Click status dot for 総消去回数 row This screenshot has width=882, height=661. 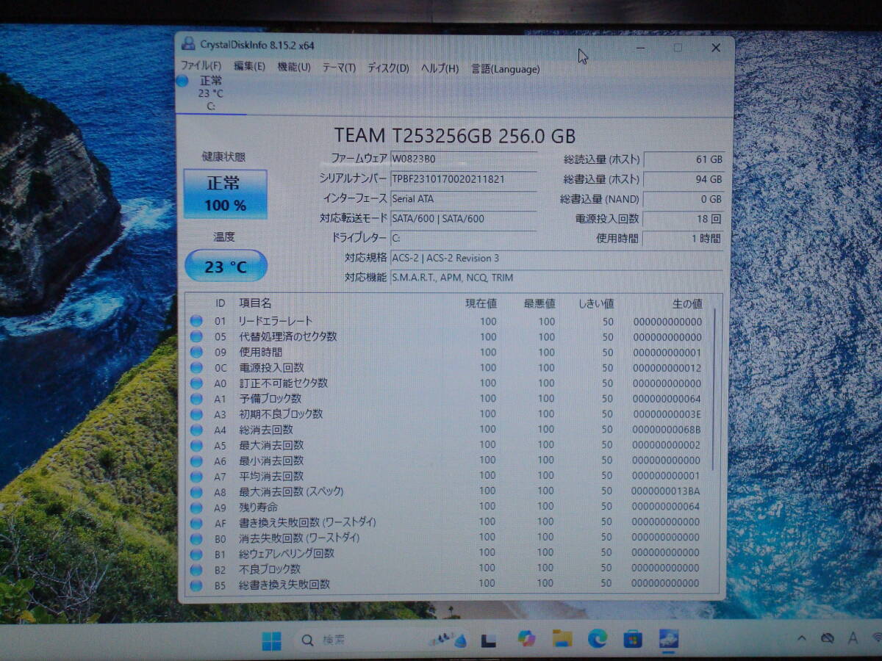tap(196, 430)
